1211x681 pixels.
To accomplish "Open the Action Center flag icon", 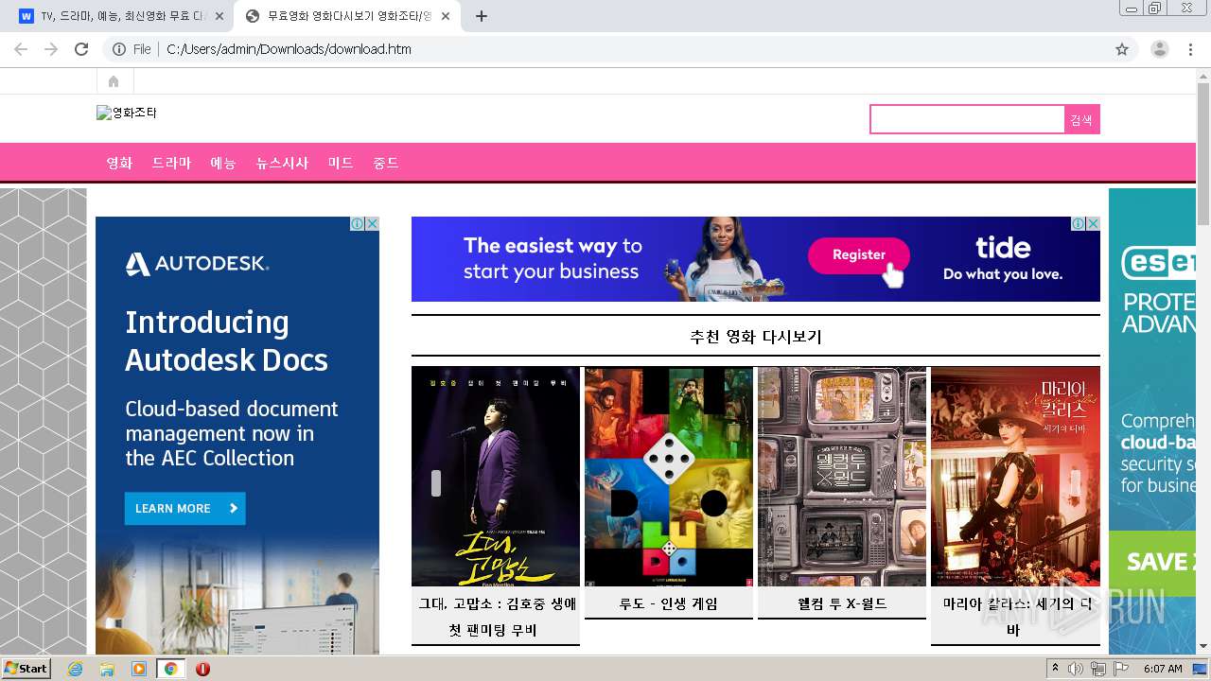I will (x=1121, y=669).
